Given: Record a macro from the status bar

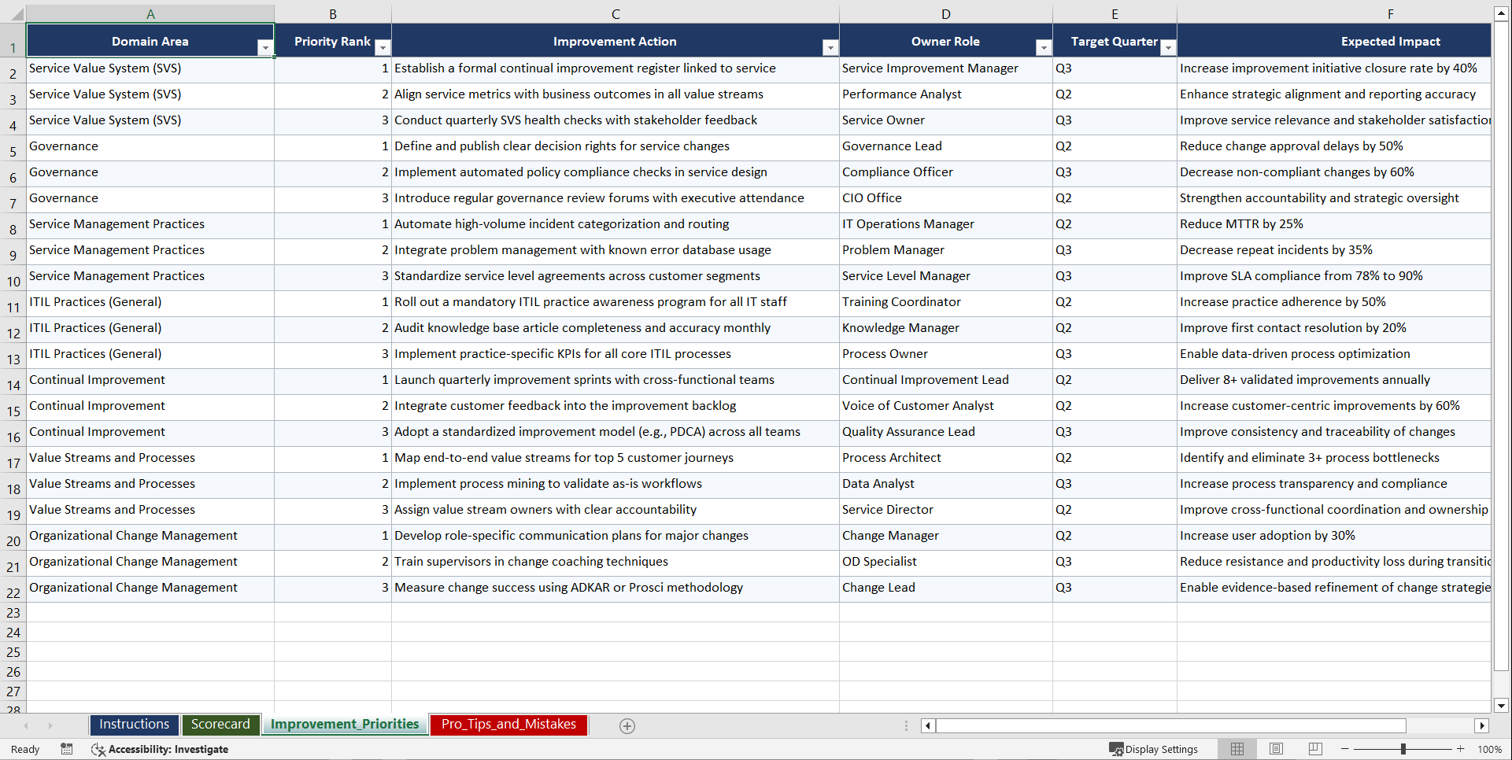Looking at the screenshot, I should coord(67,749).
